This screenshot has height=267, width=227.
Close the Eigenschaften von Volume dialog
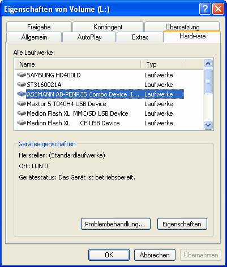[x=218, y=9]
